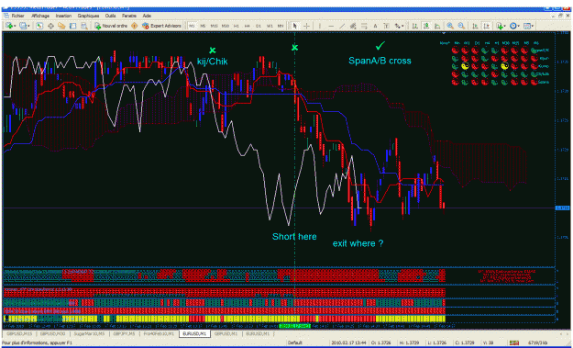
Task: Switch to the SugarMar10,M5 chart tab
Action: tap(90, 333)
